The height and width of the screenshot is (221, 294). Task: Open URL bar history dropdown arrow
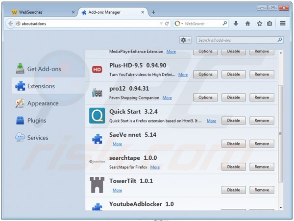point(161,24)
